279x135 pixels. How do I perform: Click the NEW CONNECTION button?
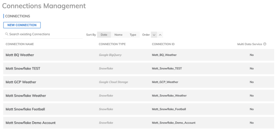[x=22, y=25]
